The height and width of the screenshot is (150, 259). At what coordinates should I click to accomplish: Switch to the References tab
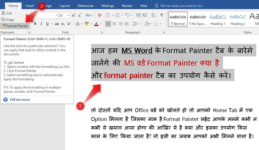coord(86,6)
